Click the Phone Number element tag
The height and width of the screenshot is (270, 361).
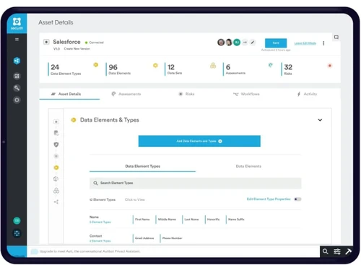pos(172,238)
